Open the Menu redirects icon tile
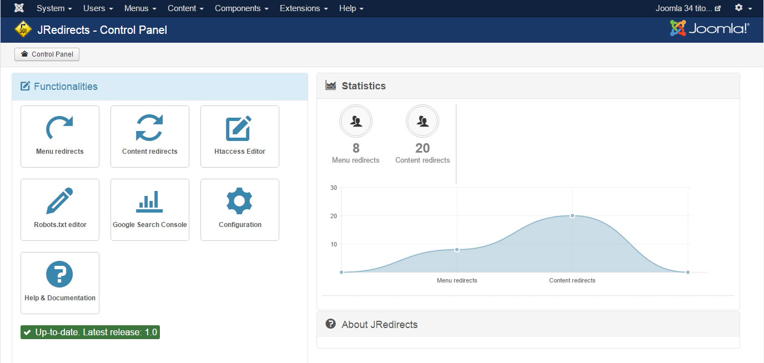 pos(60,137)
